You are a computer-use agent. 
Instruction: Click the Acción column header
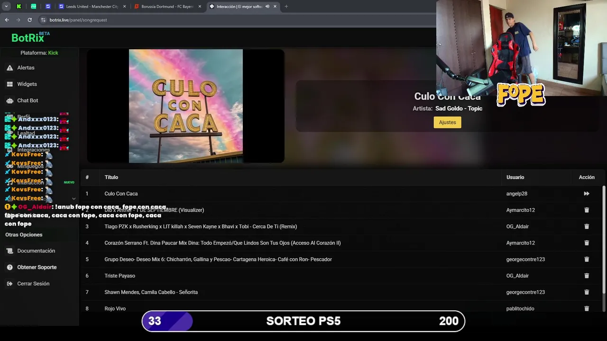coord(587,177)
